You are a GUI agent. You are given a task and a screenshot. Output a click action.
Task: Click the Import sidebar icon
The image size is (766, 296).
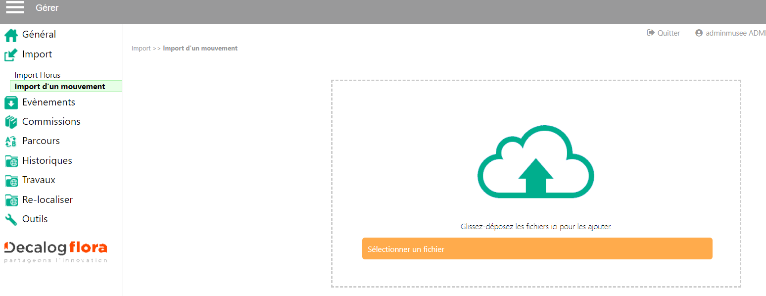click(11, 55)
